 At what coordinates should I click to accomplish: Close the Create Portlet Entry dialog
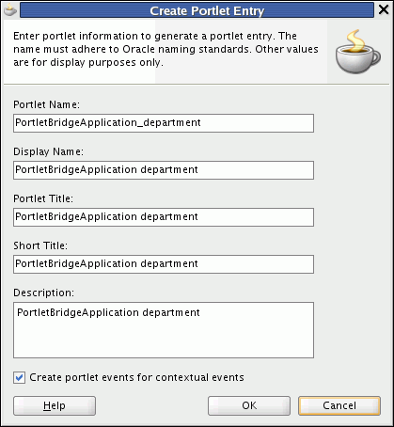click(x=384, y=9)
